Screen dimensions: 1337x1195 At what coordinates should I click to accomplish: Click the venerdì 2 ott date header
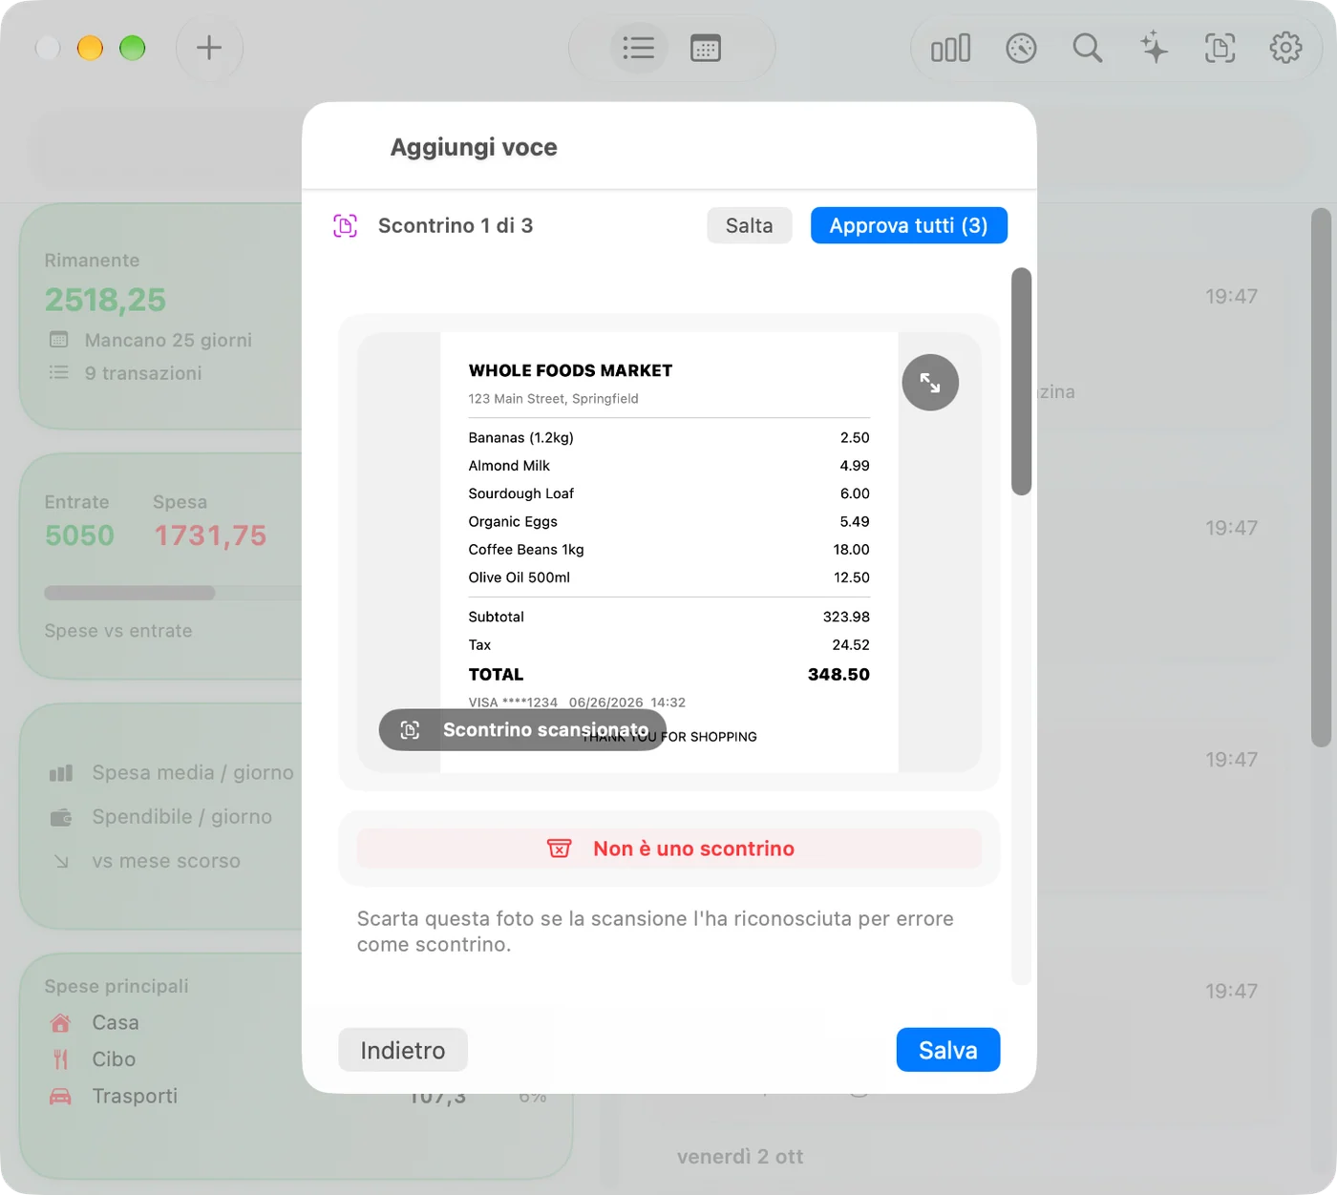point(740,1157)
